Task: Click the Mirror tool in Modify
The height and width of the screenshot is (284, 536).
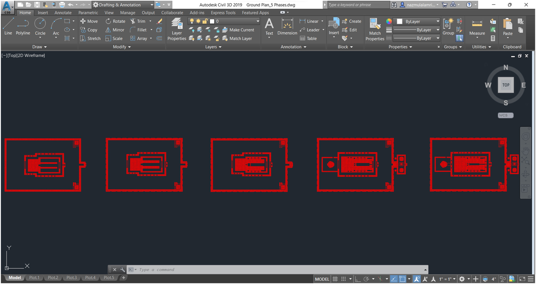Action: tap(115, 30)
